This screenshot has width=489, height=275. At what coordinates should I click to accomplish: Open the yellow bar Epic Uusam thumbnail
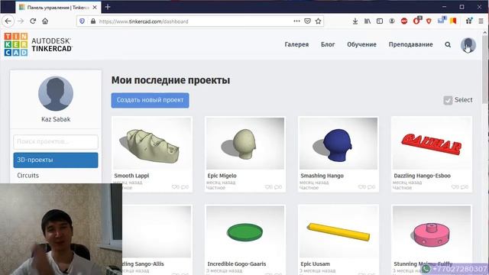tap(338, 231)
